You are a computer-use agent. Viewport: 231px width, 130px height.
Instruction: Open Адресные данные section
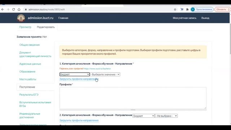[30, 64]
